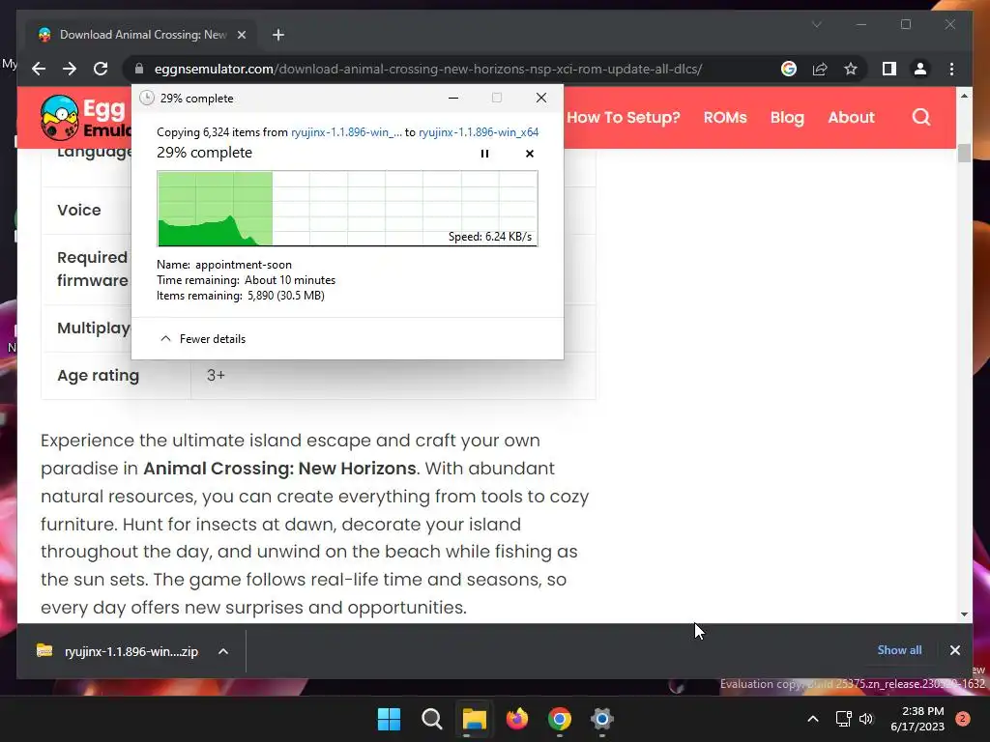The height and width of the screenshot is (742, 990).
Task: Click the copy speed progress graph
Action: [347, 209]
